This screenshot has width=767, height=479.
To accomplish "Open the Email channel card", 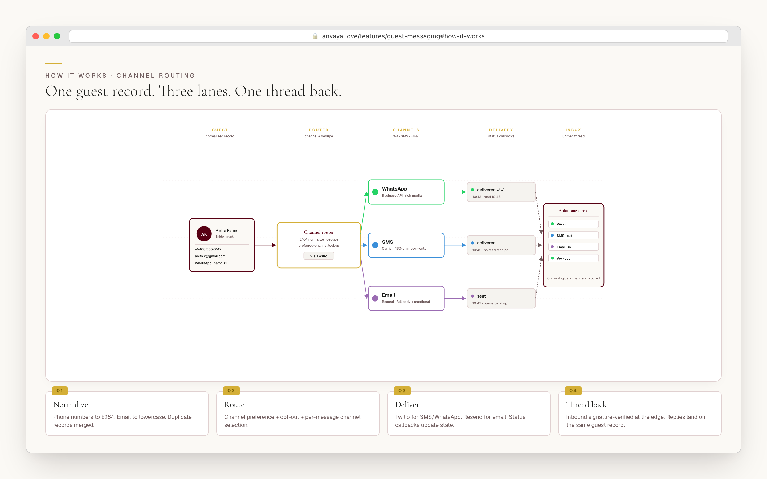I will (x=406, y=298).
